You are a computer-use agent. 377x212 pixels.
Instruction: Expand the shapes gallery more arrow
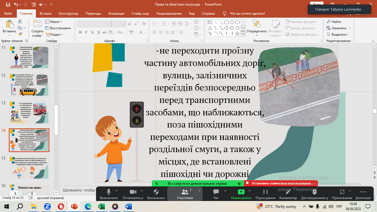click(243, 34)
